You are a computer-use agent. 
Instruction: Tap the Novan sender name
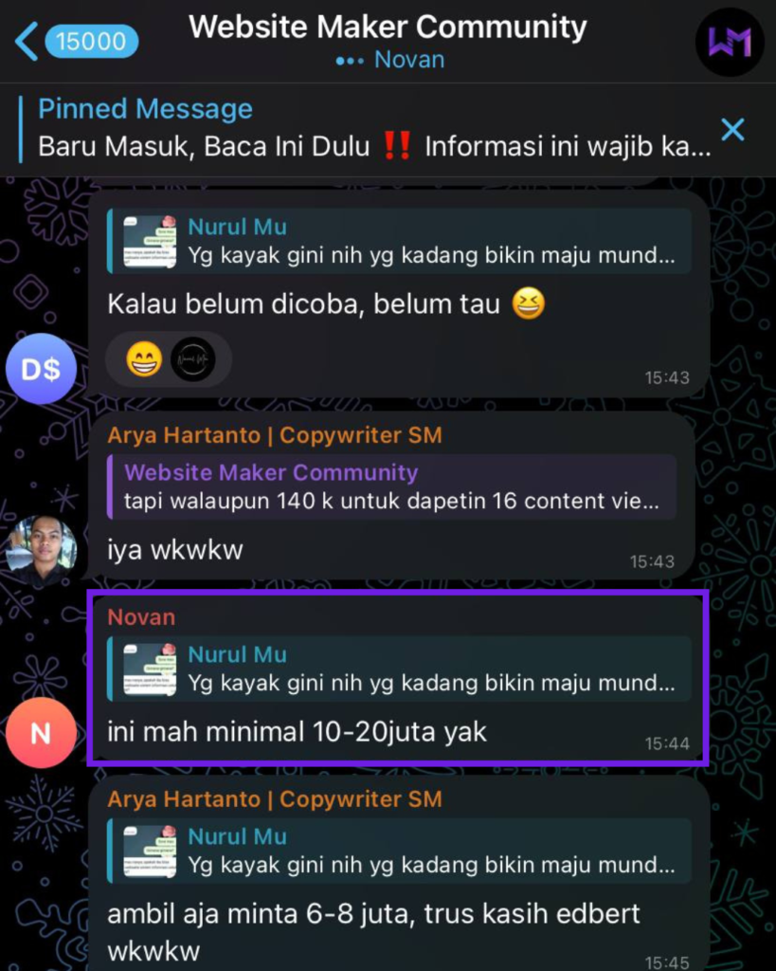pyautogui.click(x=142, y=617)
